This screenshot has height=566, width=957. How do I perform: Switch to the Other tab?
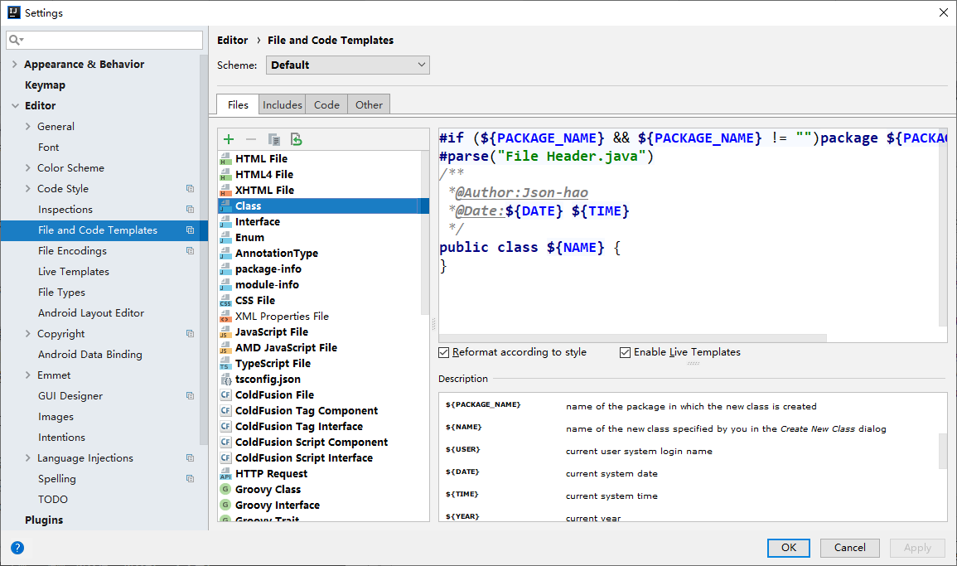click(369, 105)
